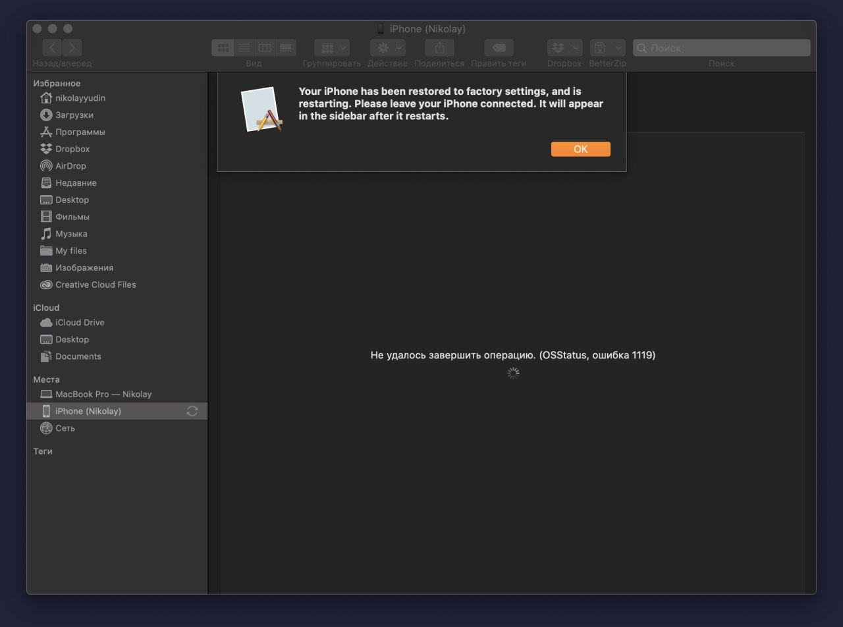Open My files folder in sidebar
Image resolution: width=843 pixels, height=627 pixels.
pos(117,251)
